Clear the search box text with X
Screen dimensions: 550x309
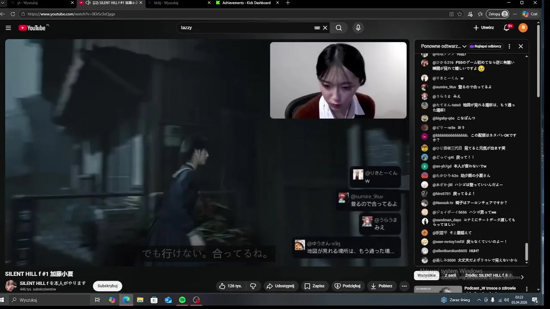click(x=325, y=28)
